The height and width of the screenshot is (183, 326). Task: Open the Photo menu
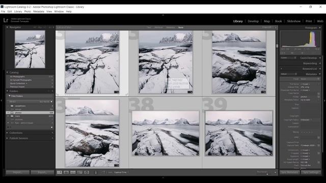(x=28, y=11)
